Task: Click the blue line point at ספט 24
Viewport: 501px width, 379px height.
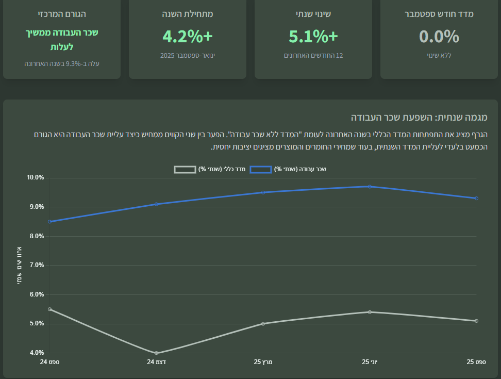Action: point(50,222)
